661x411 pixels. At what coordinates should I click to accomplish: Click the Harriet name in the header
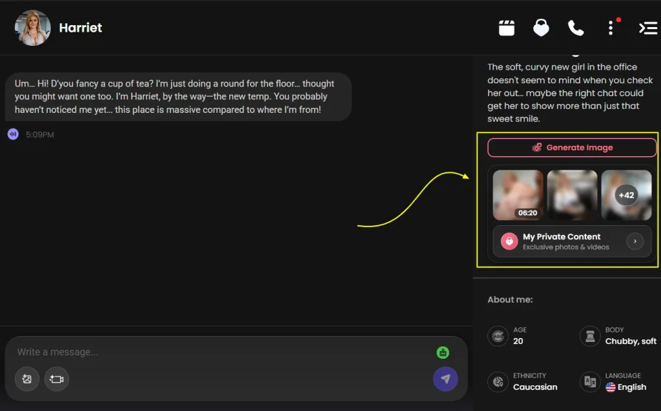pos(81,28)
